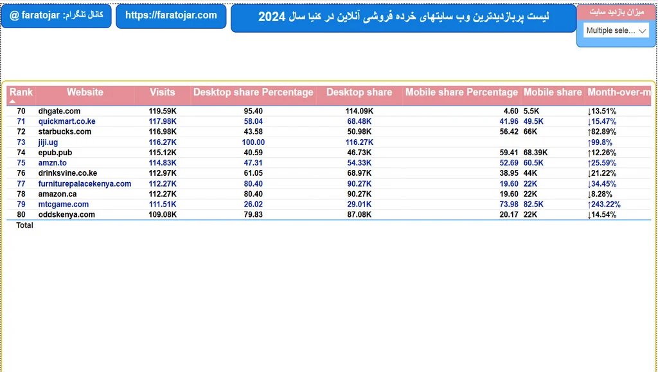Click the 5.5K mobile share value

(x=531, y=112)
